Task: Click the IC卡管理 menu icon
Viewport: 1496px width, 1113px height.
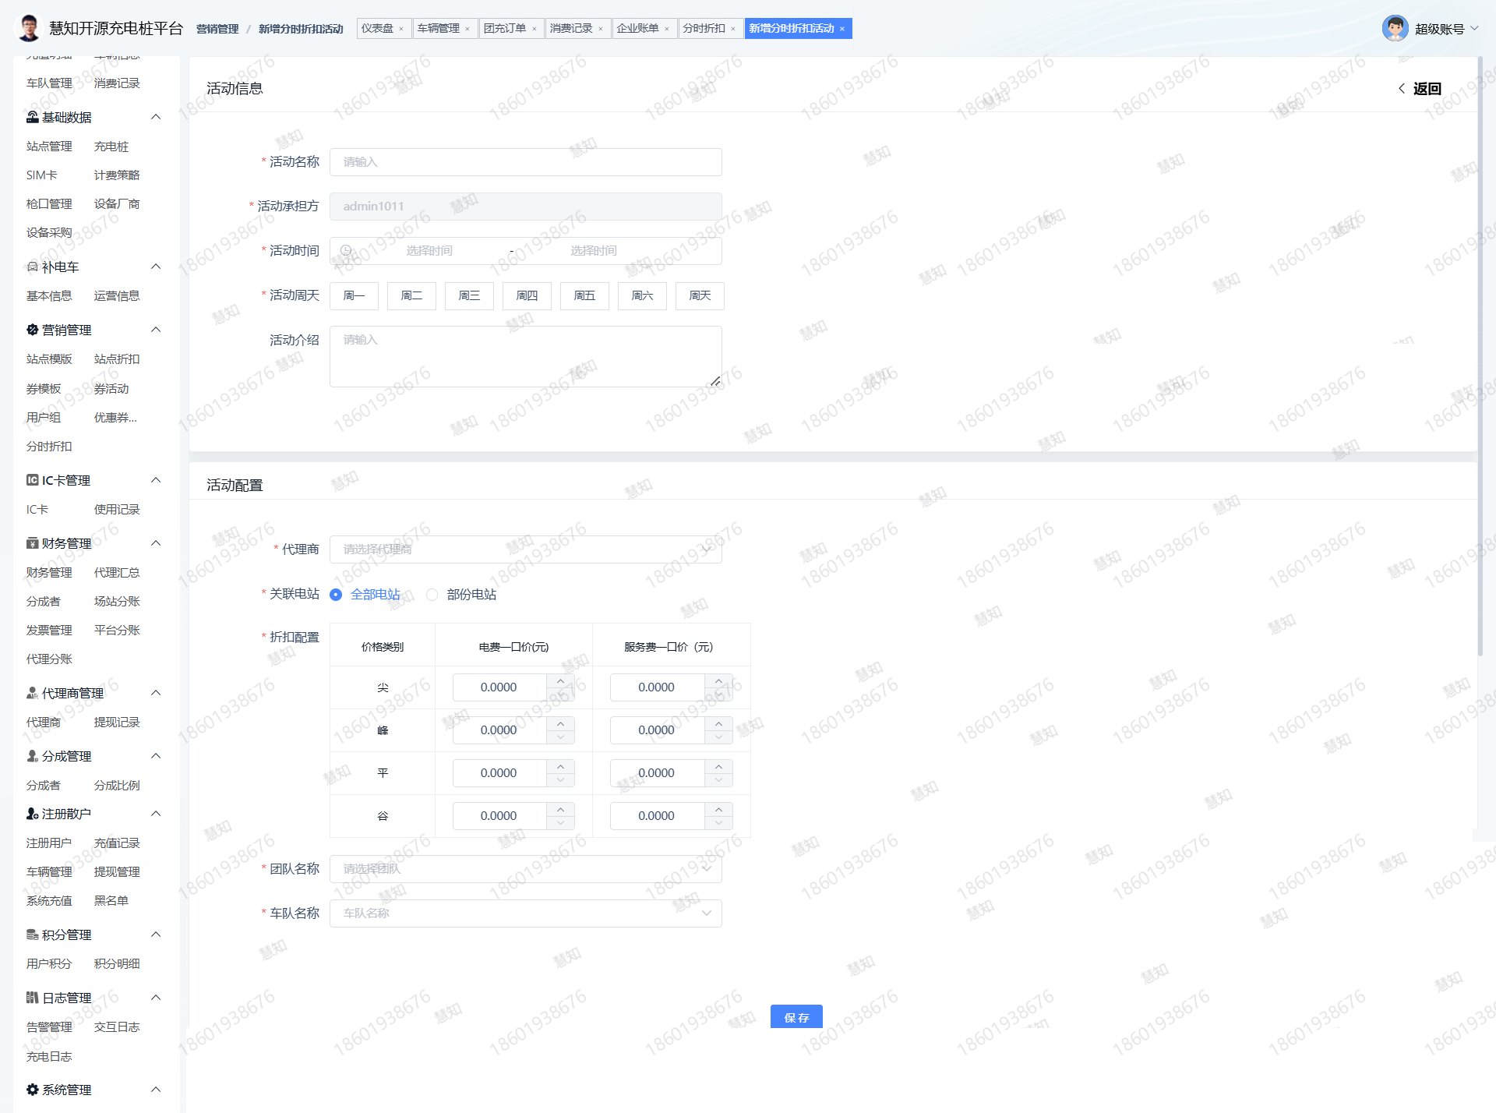Action: [32, 480]
